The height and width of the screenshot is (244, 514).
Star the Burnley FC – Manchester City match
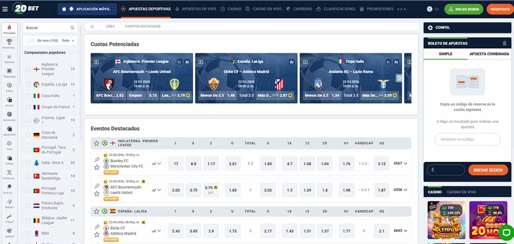click(x=97, y=167)
